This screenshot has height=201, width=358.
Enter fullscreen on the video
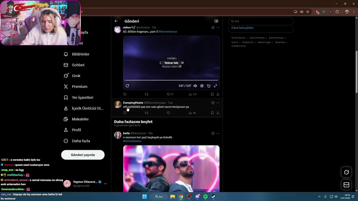point(215,86)
